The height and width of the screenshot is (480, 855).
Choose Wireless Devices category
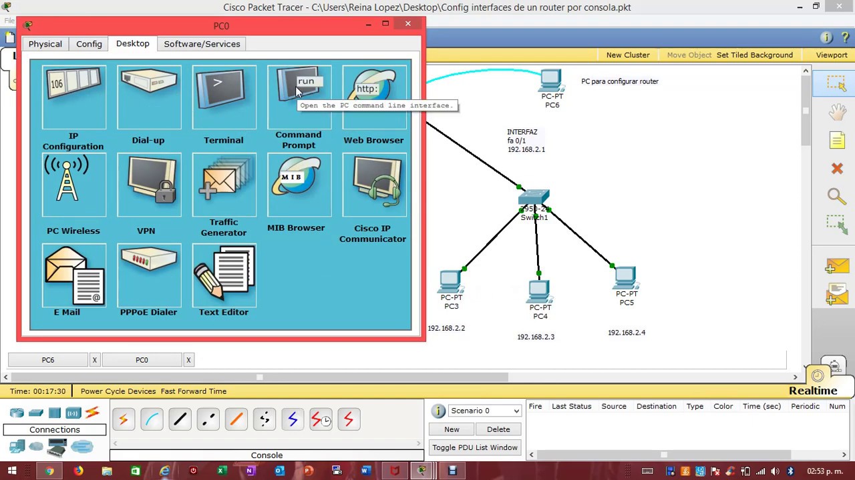click(73, 413)
